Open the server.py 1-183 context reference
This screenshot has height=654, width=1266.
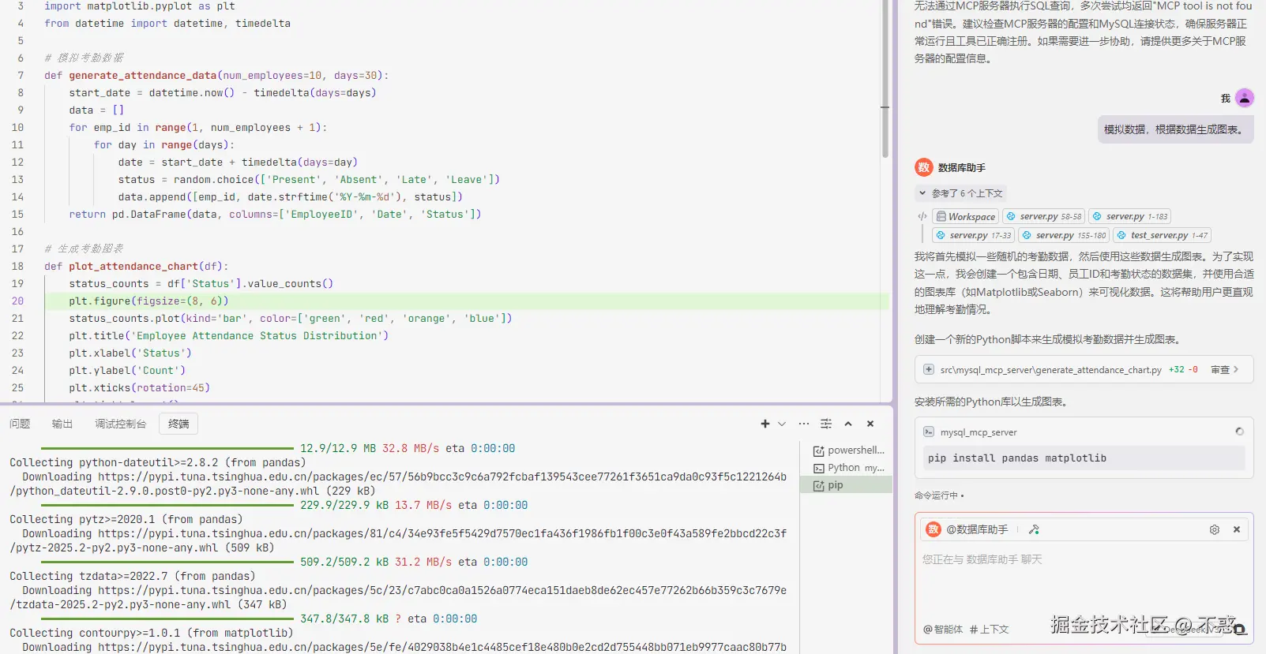pos(1129,216)
